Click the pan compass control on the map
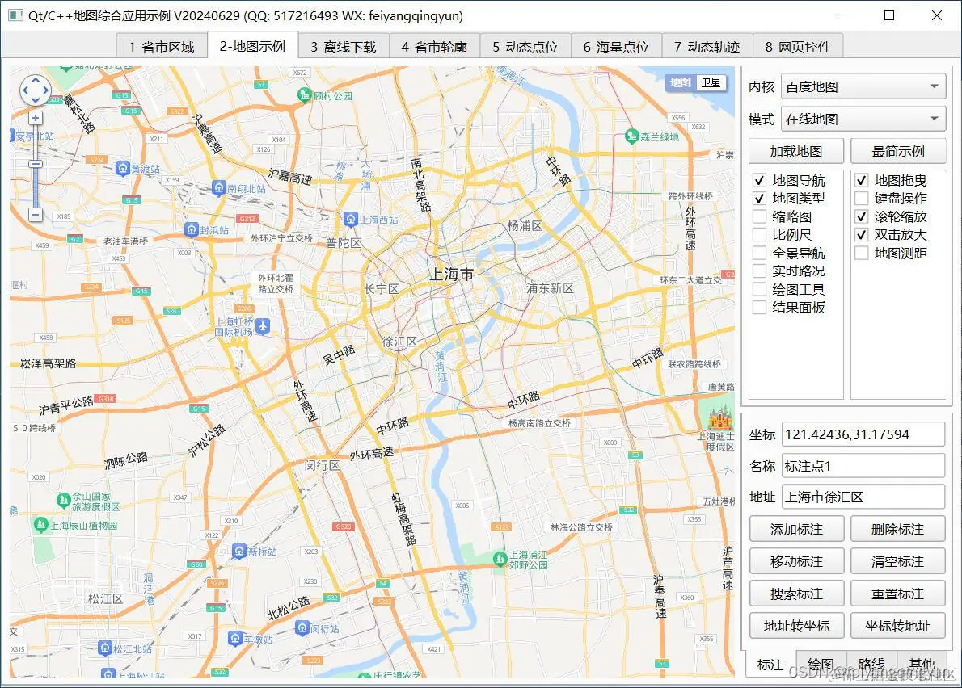The height and width of the screenshot is (688, 962). (x=35, y=90)
